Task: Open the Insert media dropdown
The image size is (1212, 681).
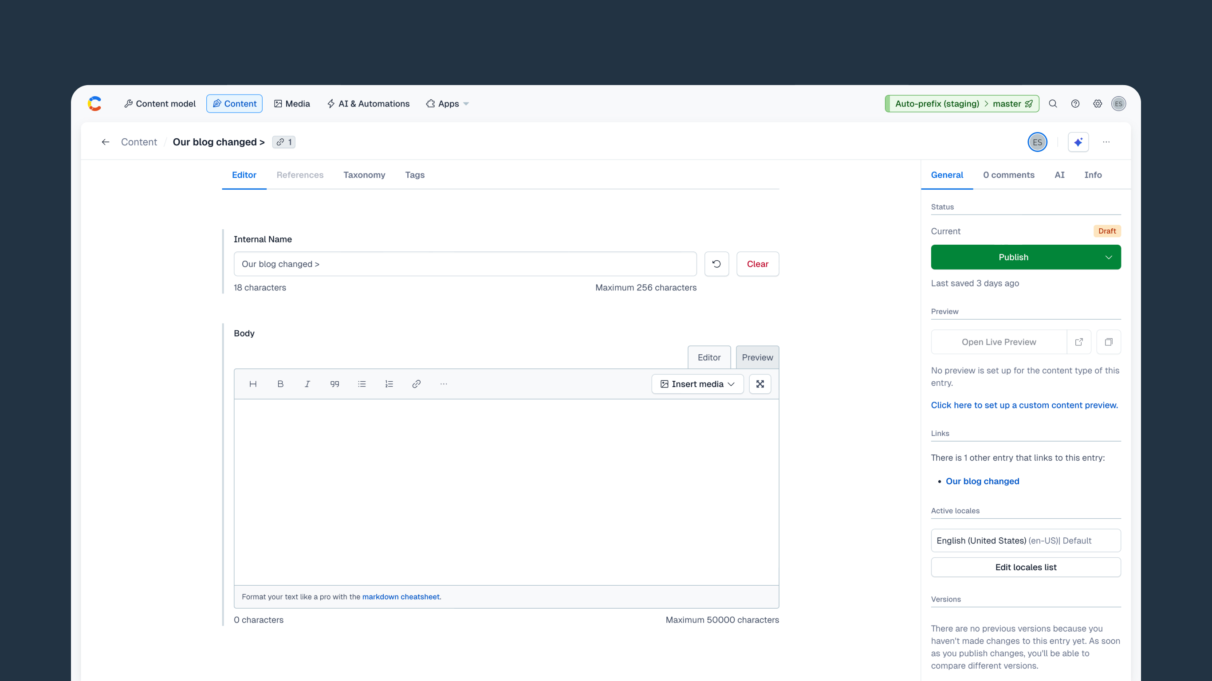Action: click(x=697, y=384)
